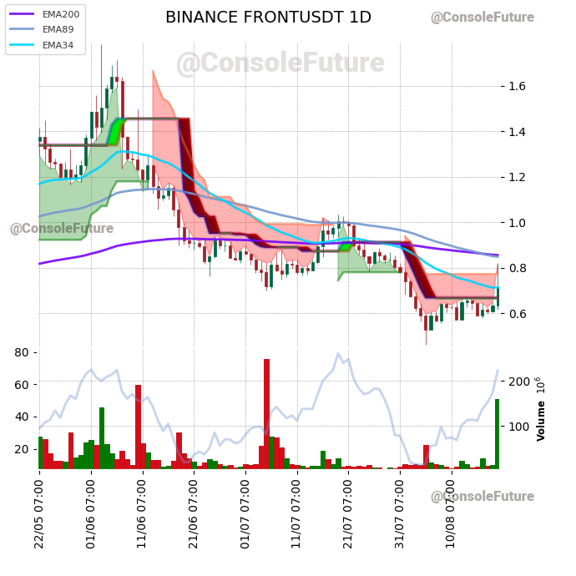Select the EMA34 legend label
Image resolution: width=576 pixels, height=576 pixels.
click(x=58, y=45)
